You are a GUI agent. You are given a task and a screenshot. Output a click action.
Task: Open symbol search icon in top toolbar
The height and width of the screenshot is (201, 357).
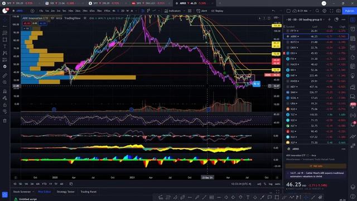[x=317, y=11]
